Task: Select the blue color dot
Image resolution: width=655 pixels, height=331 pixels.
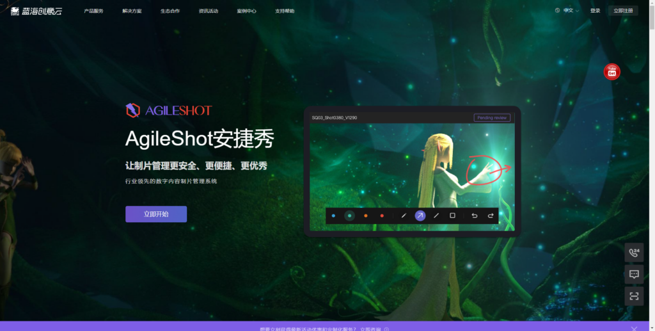Action: pyautogui.click(x=333, y=216)
